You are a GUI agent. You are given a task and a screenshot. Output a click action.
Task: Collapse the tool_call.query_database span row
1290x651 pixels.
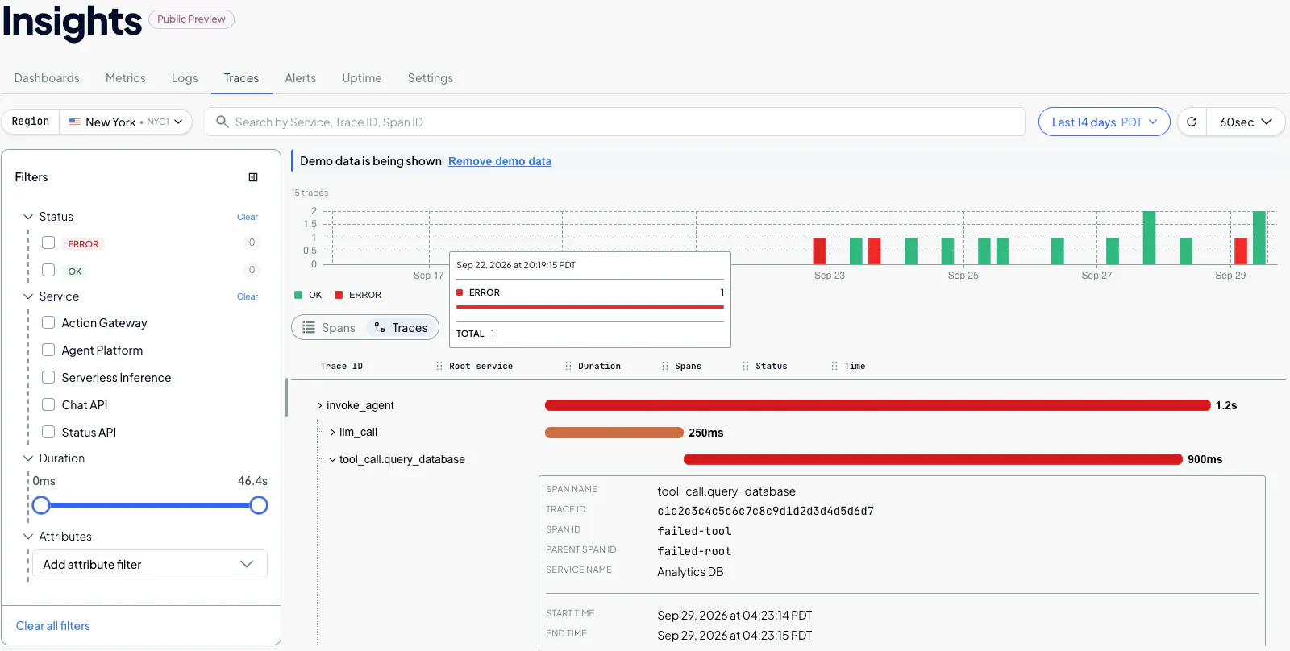[332, 459]
